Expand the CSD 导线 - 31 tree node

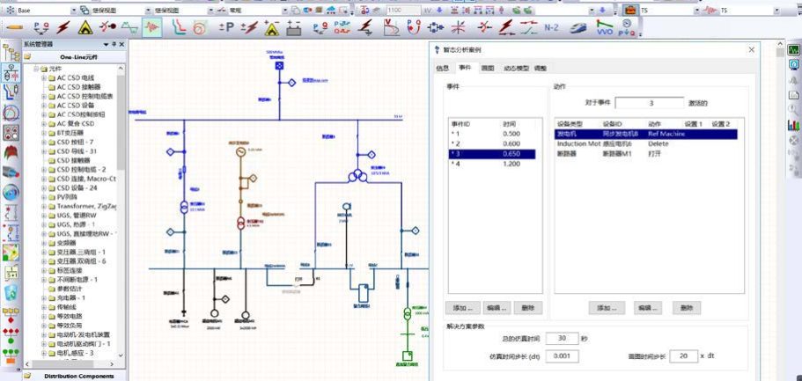pyautogui.click(x=45, y=151)
